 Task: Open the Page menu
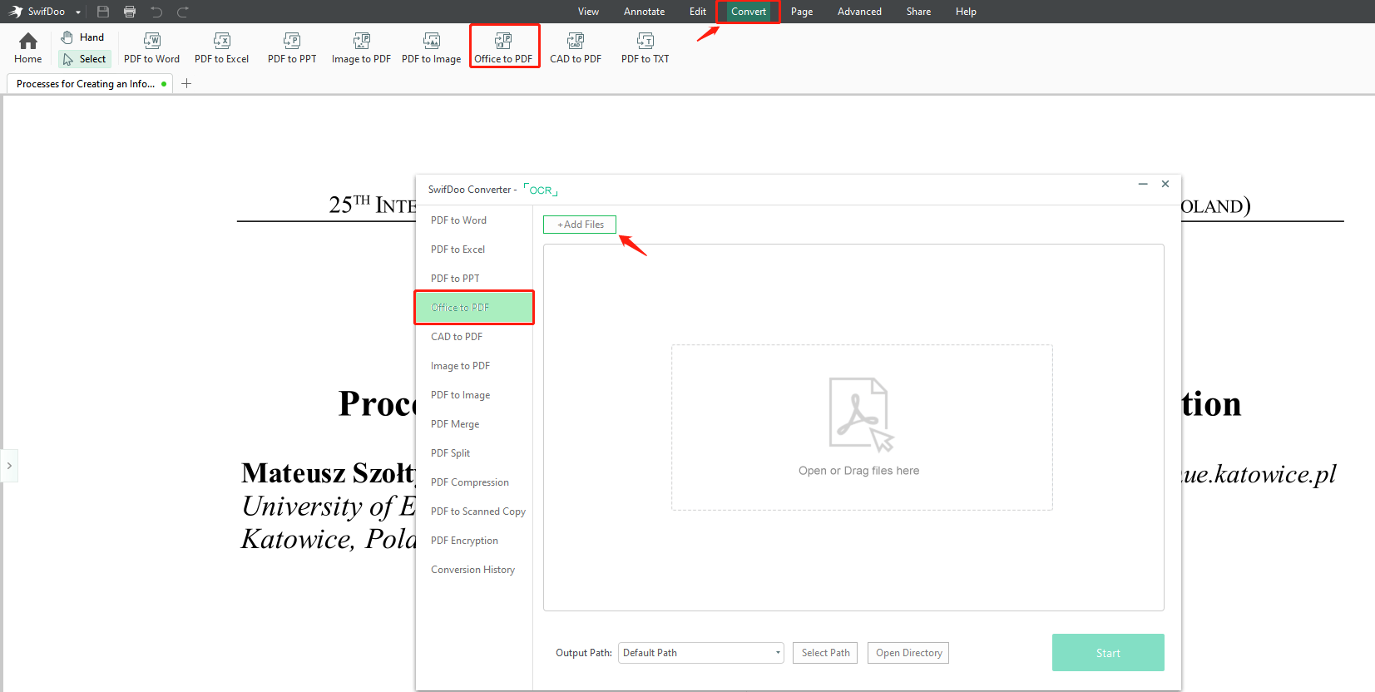[802, 12]
